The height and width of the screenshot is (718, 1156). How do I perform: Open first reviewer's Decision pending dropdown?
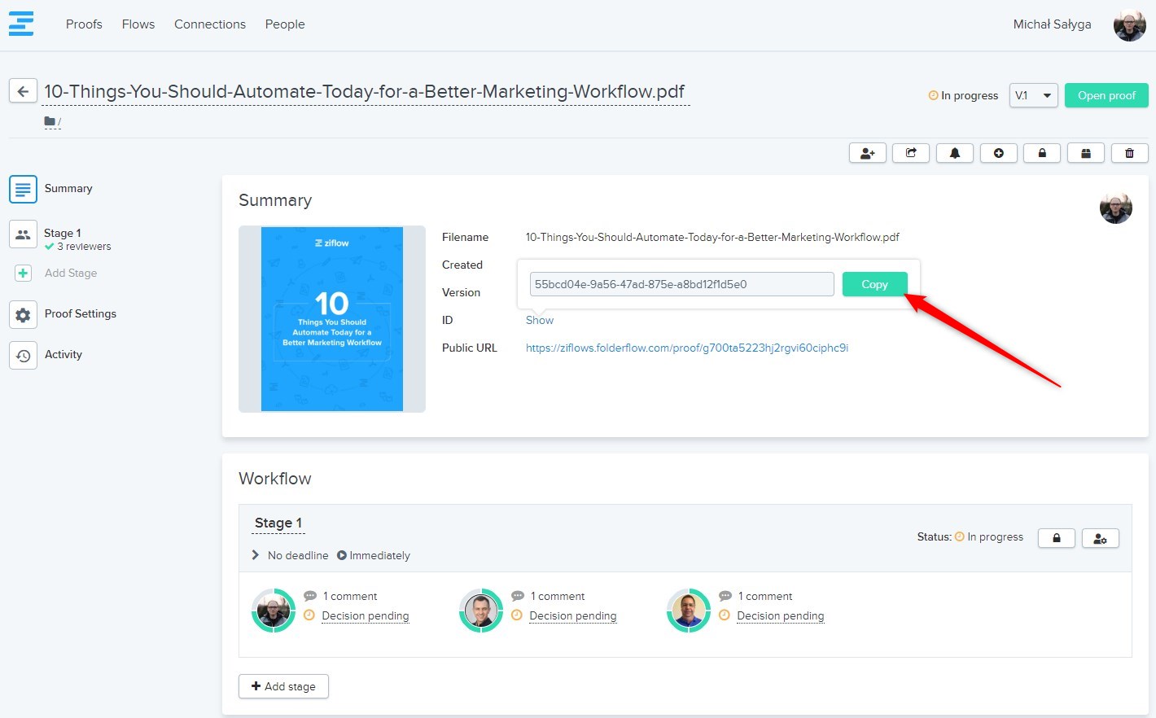click(365, 616)
